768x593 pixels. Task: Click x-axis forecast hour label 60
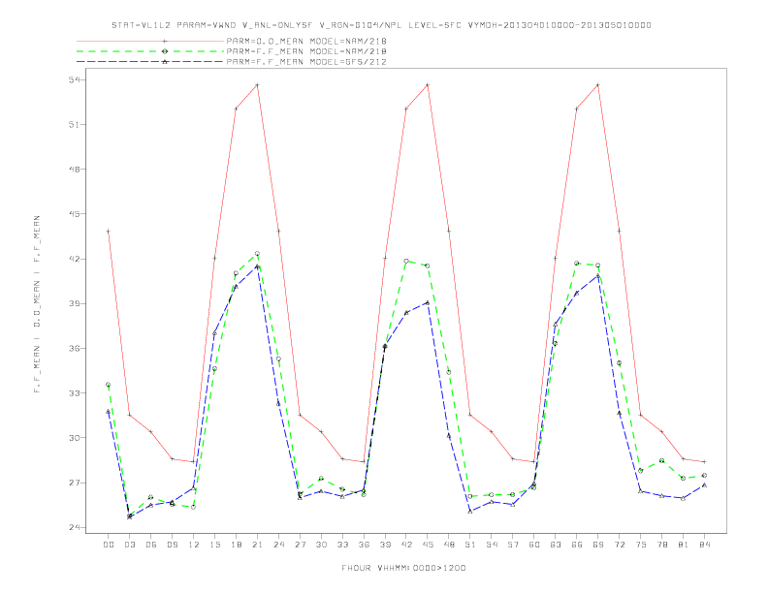(534, 545)
